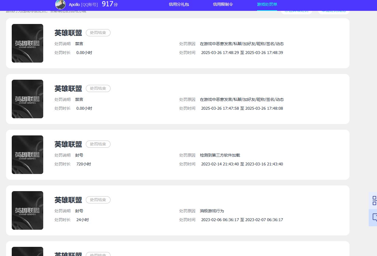Click Apollo's profile avatar in the header
The width and height of the screenshot is (377, 256).
(60, 4)
